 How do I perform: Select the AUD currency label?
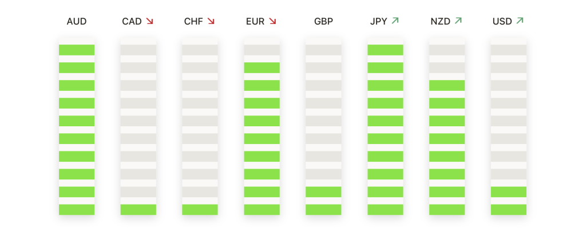click(x=77, y=22)
